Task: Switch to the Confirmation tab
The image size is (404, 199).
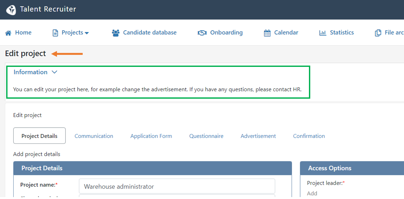Action: (x=309, y=136)
